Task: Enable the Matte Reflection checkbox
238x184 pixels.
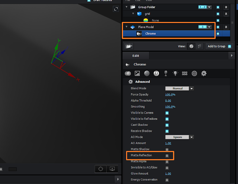Action: click(x=167, y=155)
